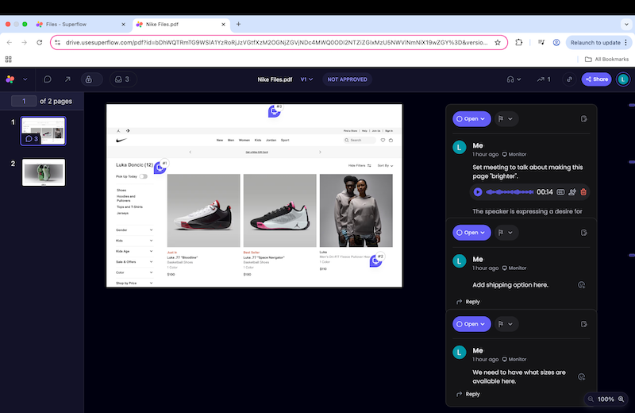Open the headphones audio dropdown

pyautogui.click(x=514, y=79)
